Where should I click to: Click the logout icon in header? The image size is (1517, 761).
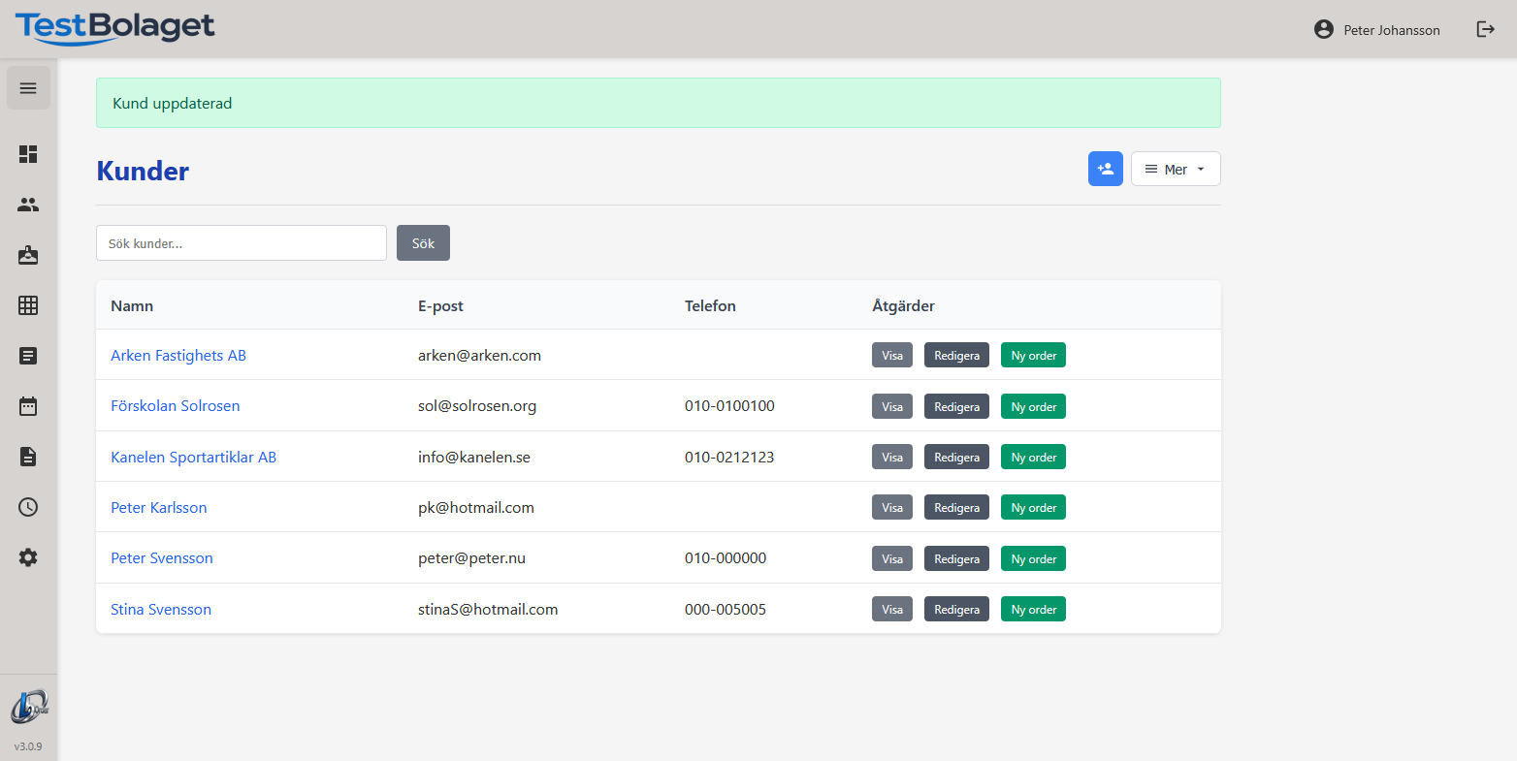pos(1485,29)
